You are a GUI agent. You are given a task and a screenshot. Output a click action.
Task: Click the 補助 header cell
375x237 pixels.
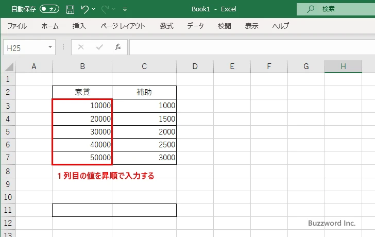tap(144, 92)
